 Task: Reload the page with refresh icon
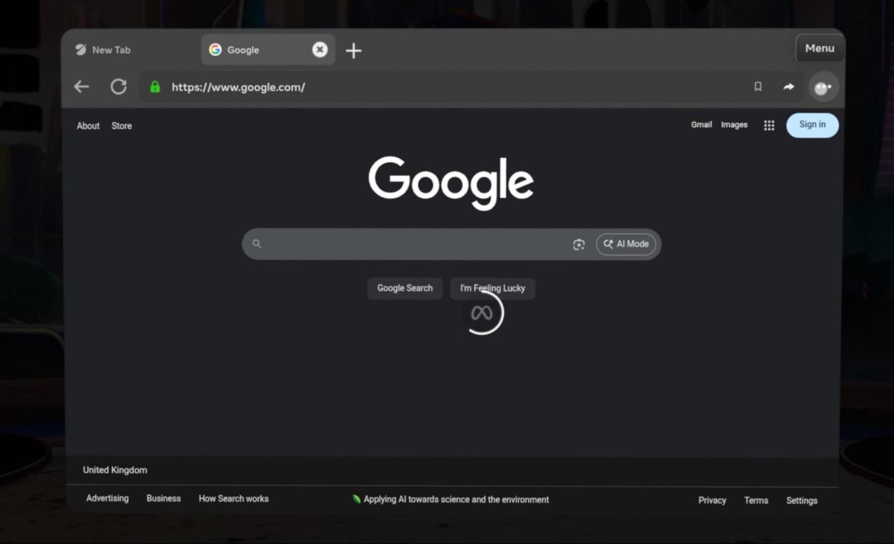coord(119,87)
